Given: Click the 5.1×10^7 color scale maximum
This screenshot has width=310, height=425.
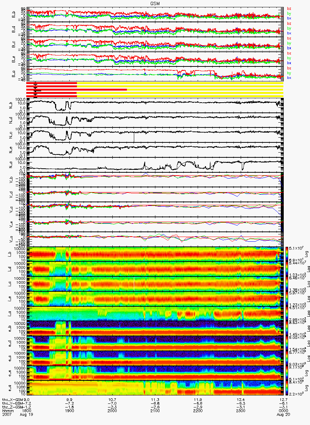Looking at the screenshot, I should [x=296, y=248].
